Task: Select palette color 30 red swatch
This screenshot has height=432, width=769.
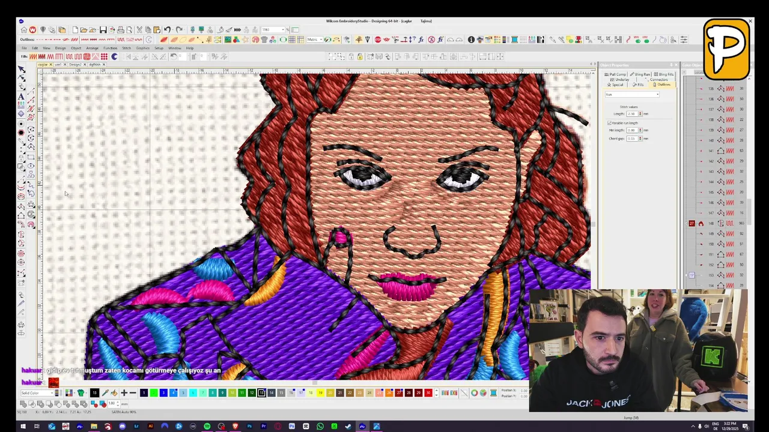Action: 428,393
